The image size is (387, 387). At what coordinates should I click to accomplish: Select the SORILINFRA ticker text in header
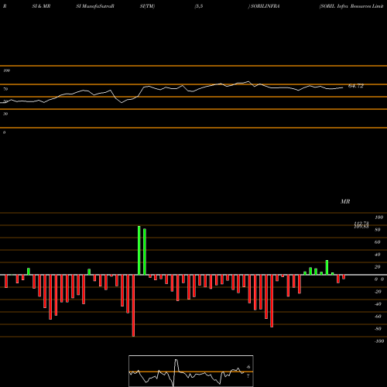pyautogui.click(x=265, y=6)
